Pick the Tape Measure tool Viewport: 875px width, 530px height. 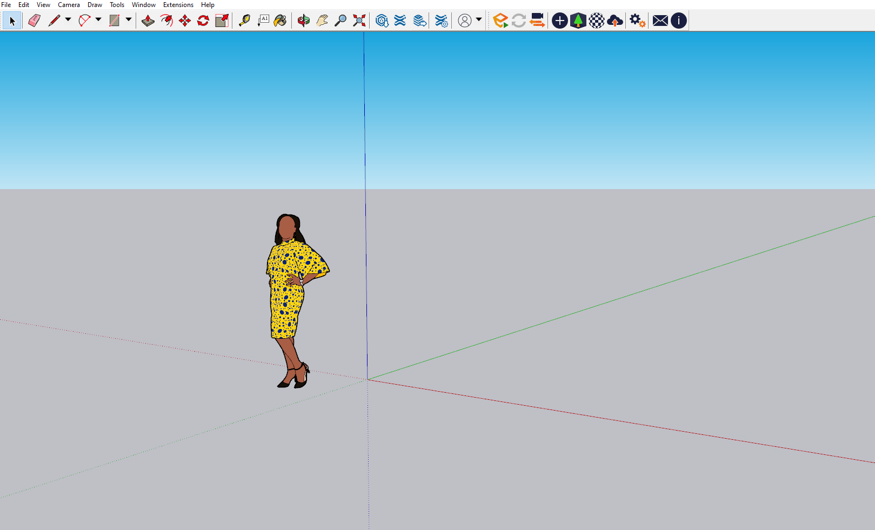tap(244, 21)
